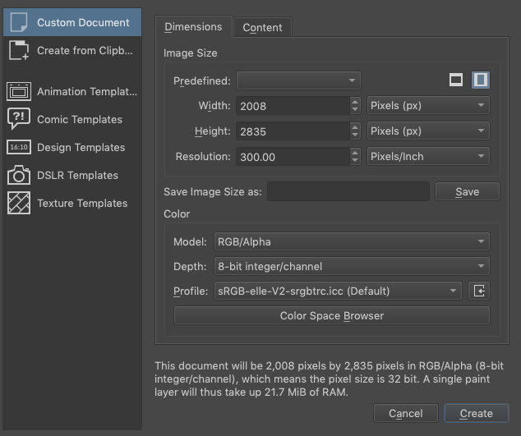Open the Depth dropdown menu

pyautogui.click(x=351, y=266)
